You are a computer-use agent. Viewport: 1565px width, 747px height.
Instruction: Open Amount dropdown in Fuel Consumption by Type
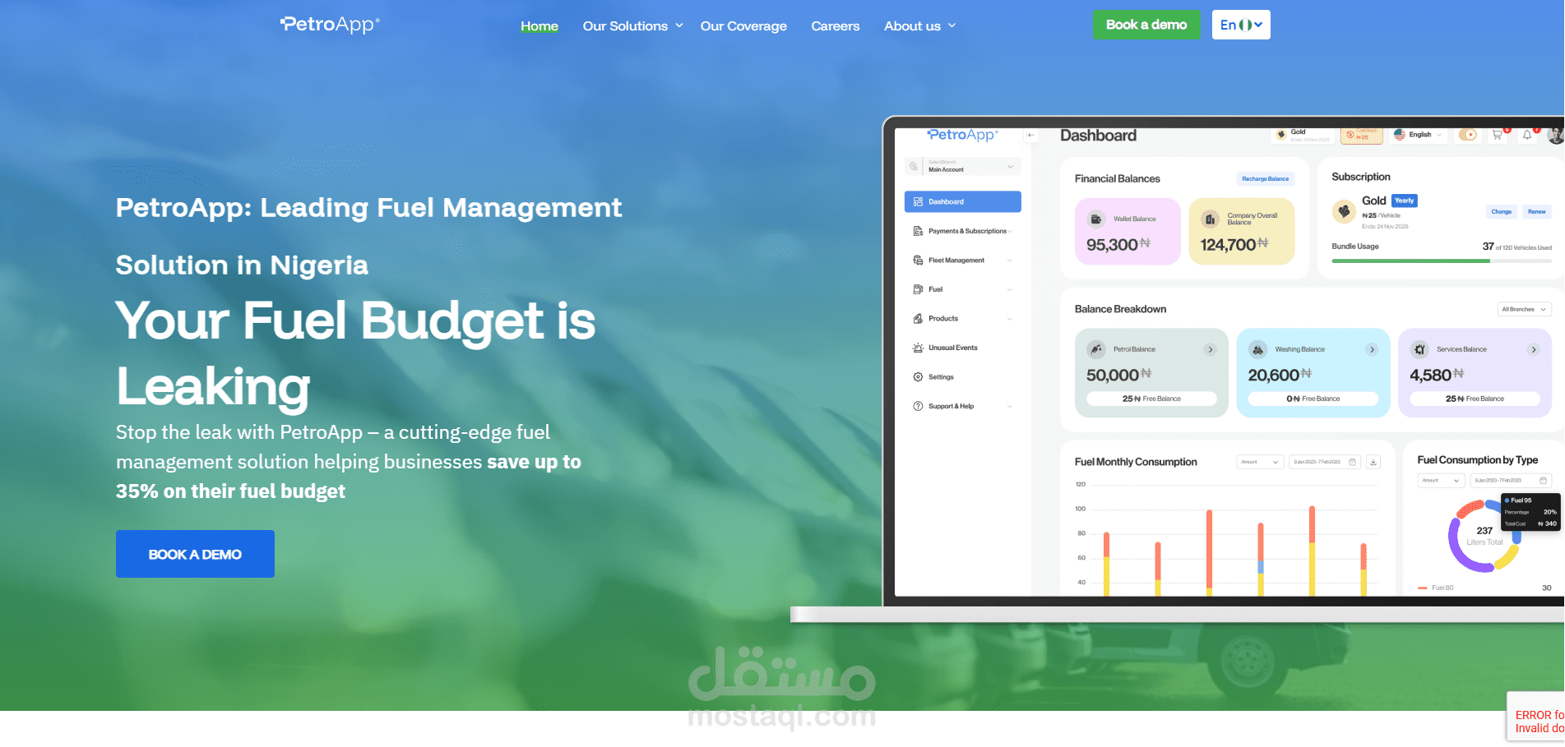tap(1441, 480)
